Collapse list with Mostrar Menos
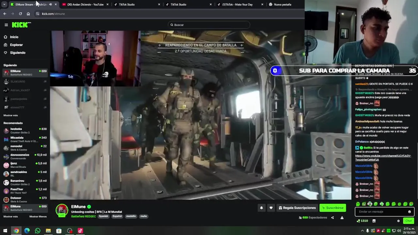 (38, 216)
